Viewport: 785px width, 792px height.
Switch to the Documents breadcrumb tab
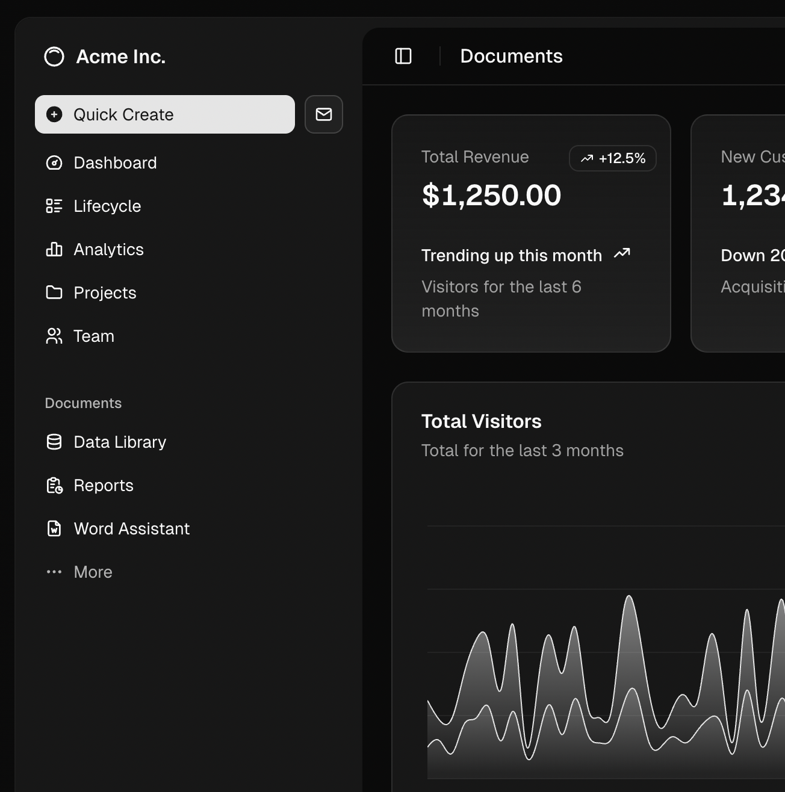(511, 55)
